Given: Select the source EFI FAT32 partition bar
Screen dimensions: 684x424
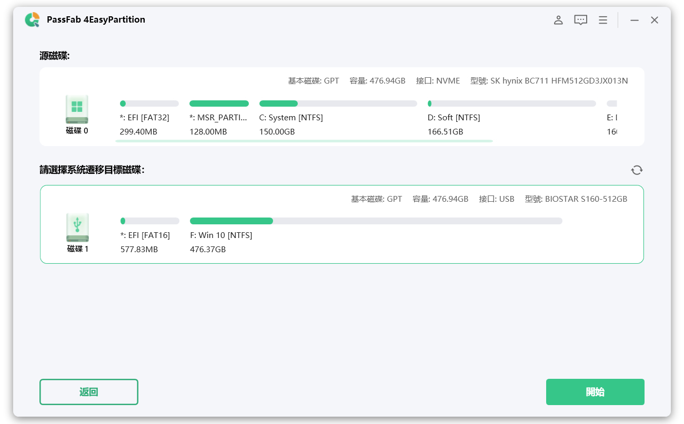Looking at the screenshot, I should coord(149,104).
